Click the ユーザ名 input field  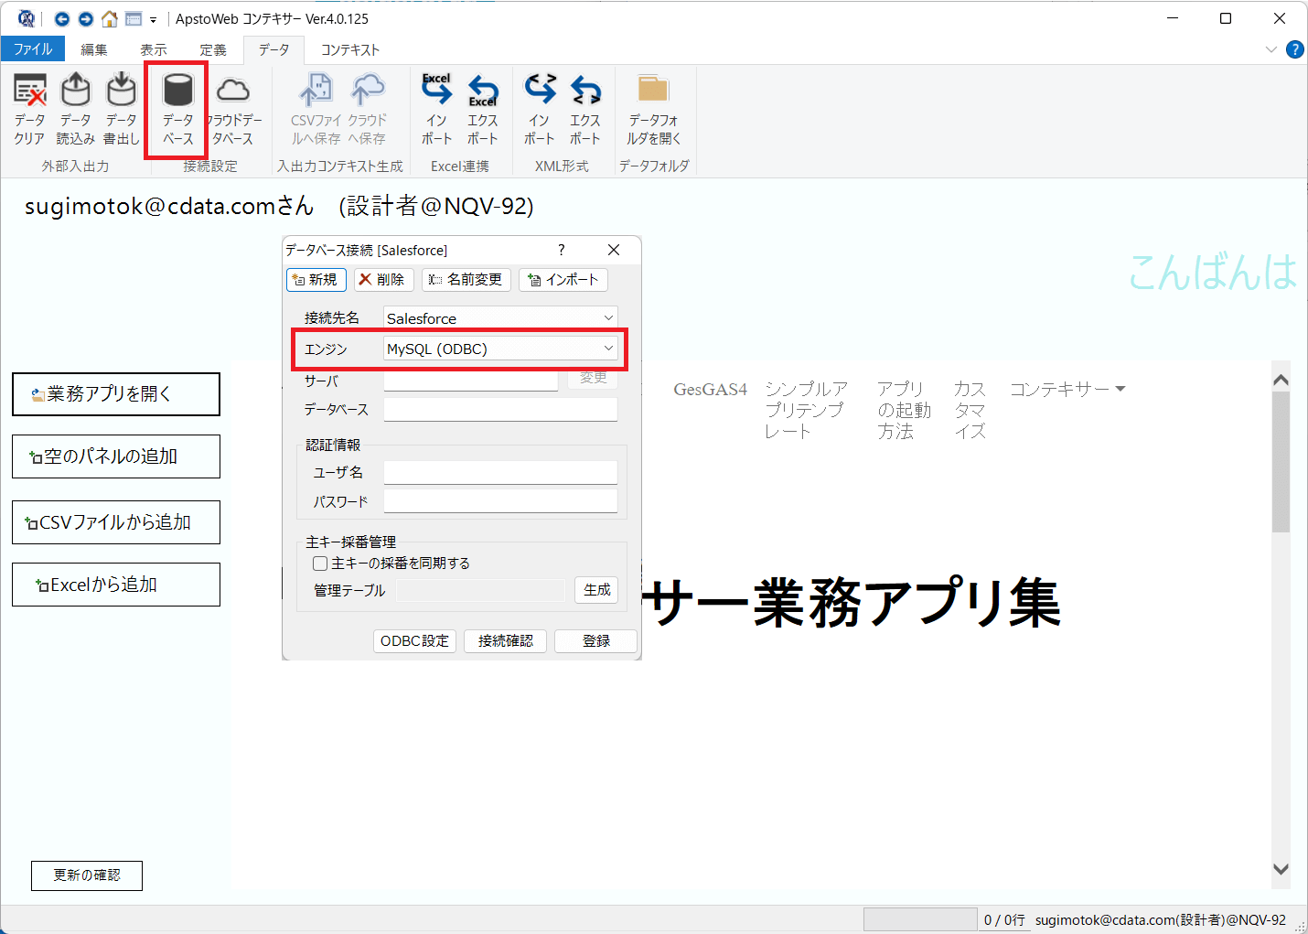[500, 472]
